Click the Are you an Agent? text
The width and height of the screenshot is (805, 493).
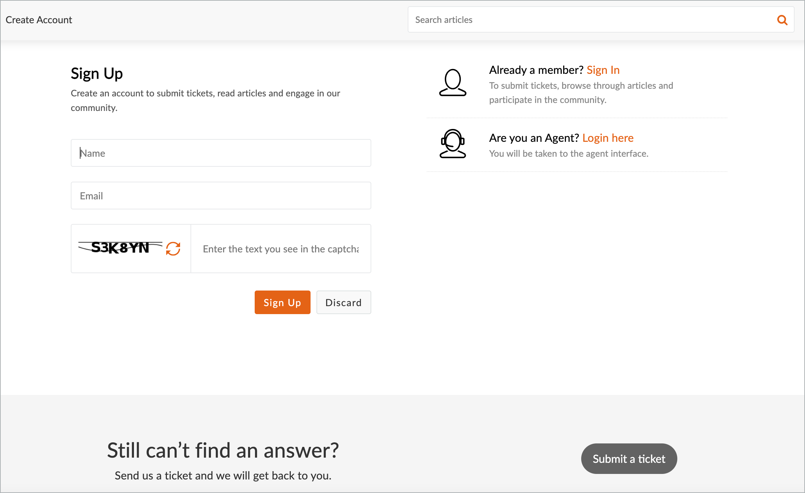[534, 138]
